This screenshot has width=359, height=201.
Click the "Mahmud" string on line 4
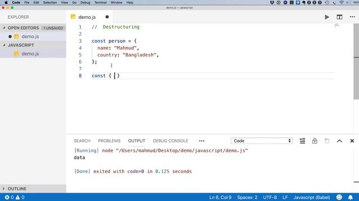click(125, 48)
